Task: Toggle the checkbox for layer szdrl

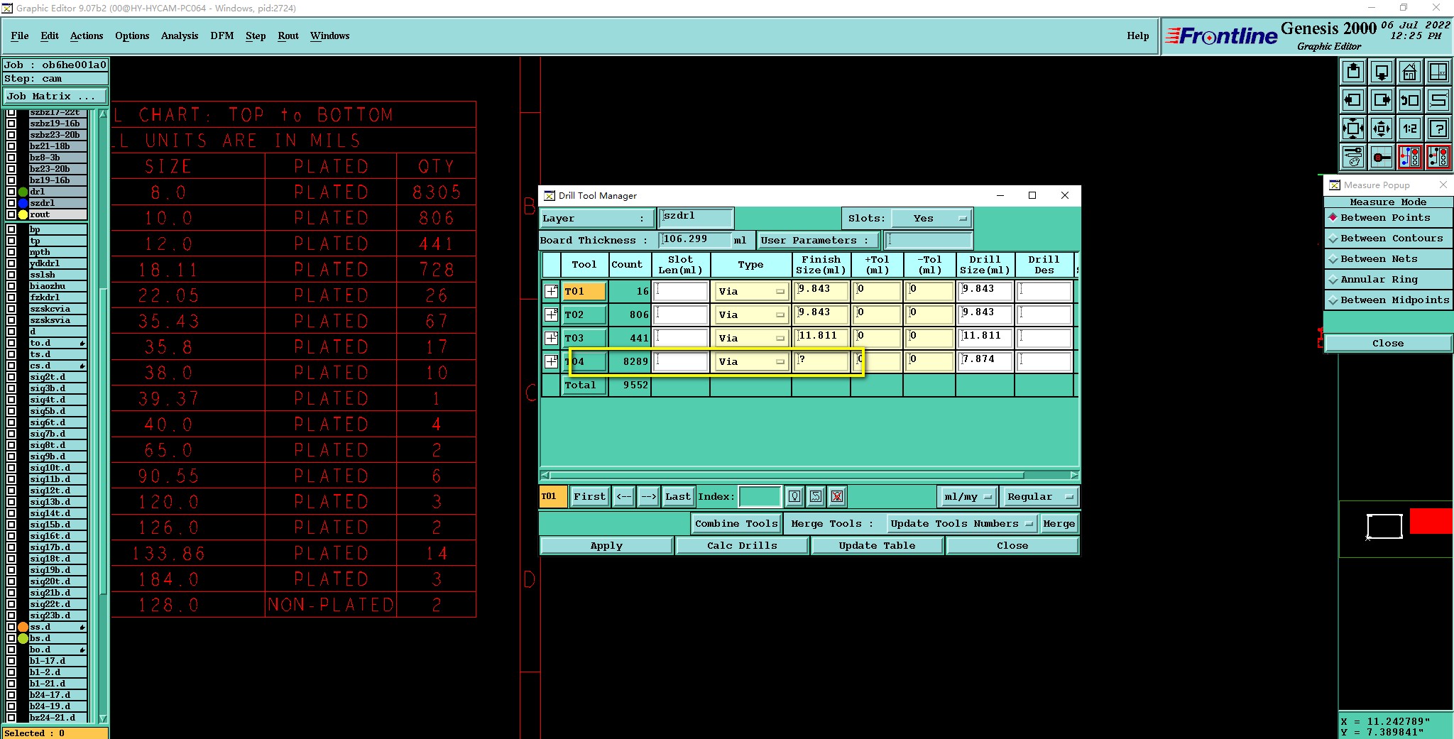Action: [11, 203]
